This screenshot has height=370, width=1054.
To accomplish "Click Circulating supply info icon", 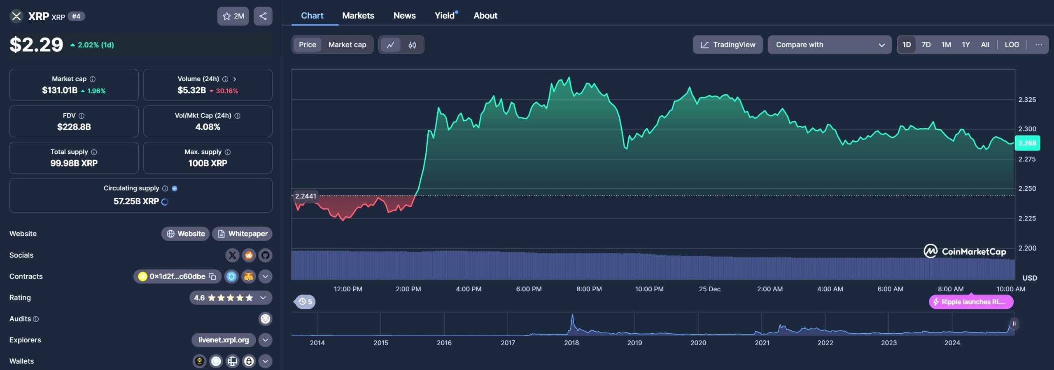I will pos(165,188).
